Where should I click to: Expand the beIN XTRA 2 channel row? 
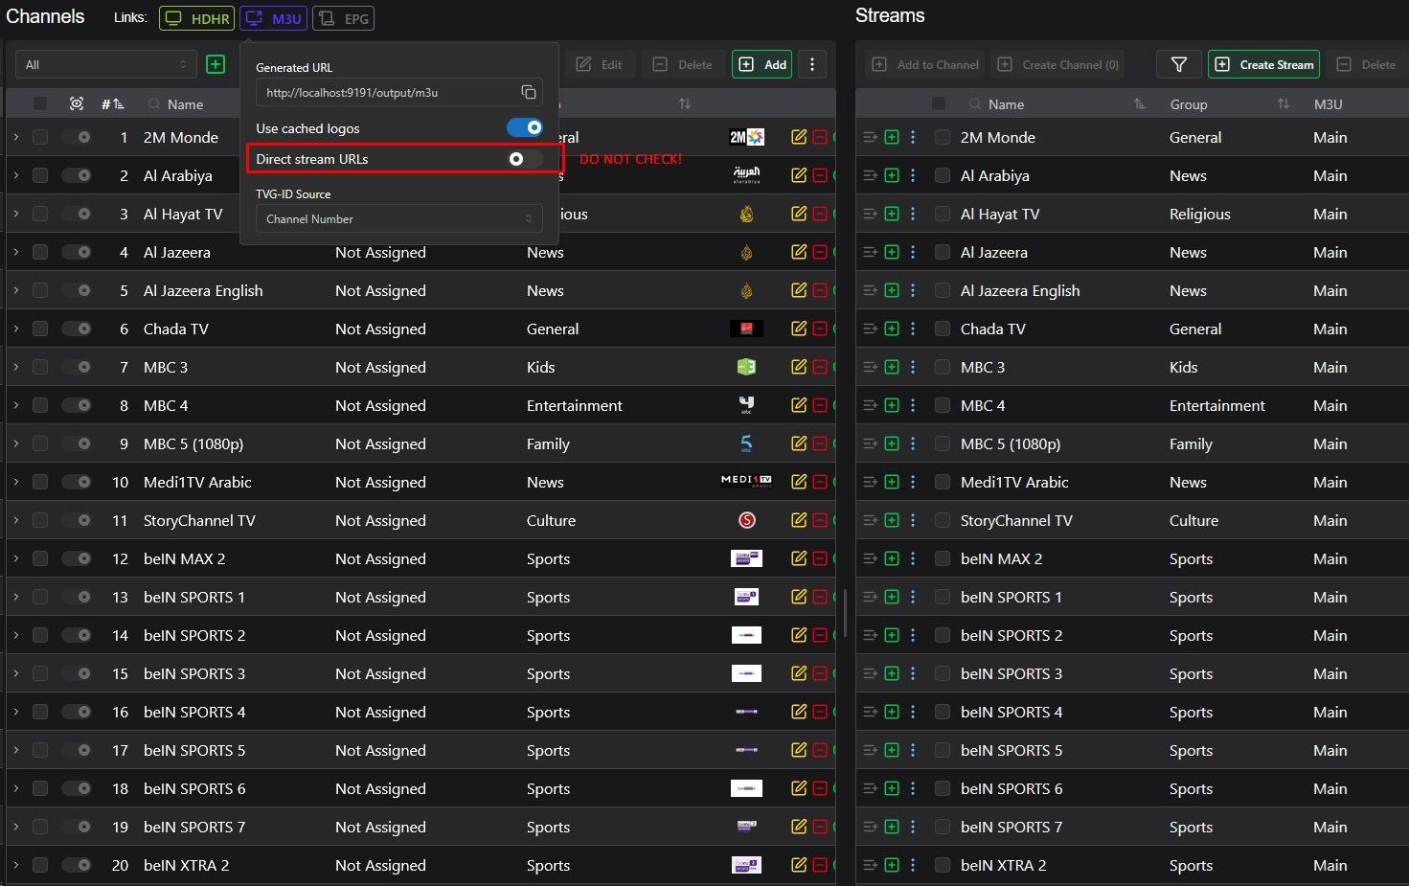[16, 865]
